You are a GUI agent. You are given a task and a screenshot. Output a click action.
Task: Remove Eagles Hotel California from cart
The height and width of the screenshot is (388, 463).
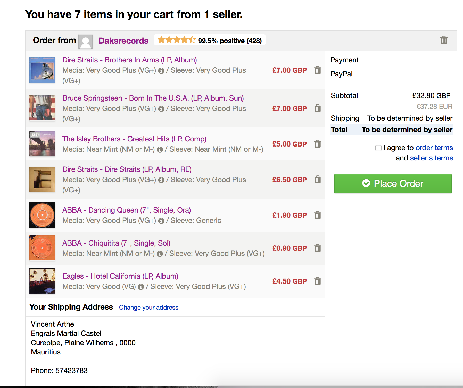[318, 281]
